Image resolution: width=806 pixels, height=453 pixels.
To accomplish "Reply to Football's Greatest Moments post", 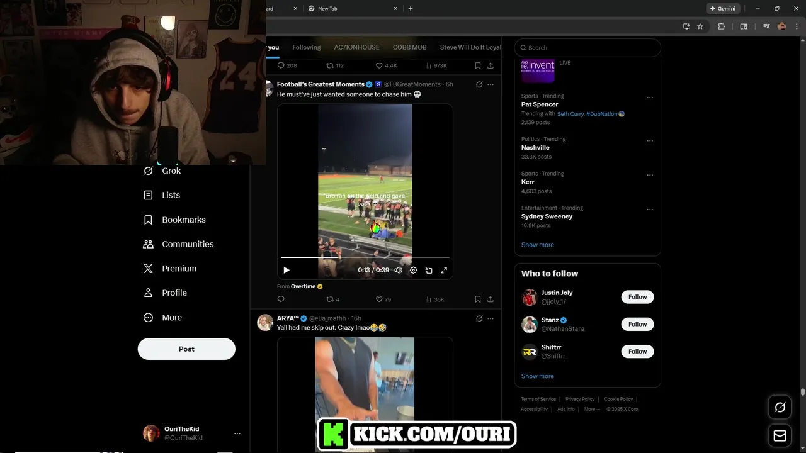I will pos(281,299).
